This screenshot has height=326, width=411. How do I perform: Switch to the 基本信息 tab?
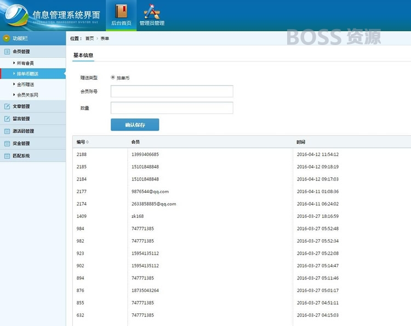pyautogui.click(x=83, y=55)
